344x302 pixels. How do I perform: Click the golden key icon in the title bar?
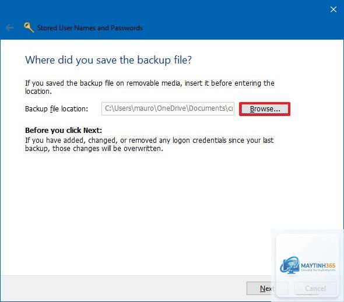click(x=29, y=27)
